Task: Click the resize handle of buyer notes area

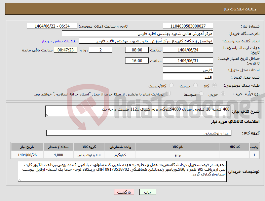Action: [x=20, y=180]
